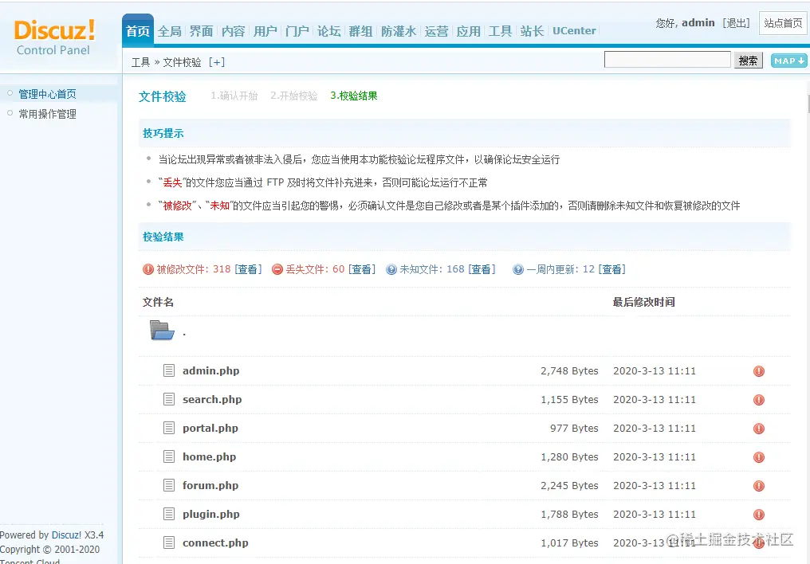Select the 防灌水 tab

coord(399,32)
